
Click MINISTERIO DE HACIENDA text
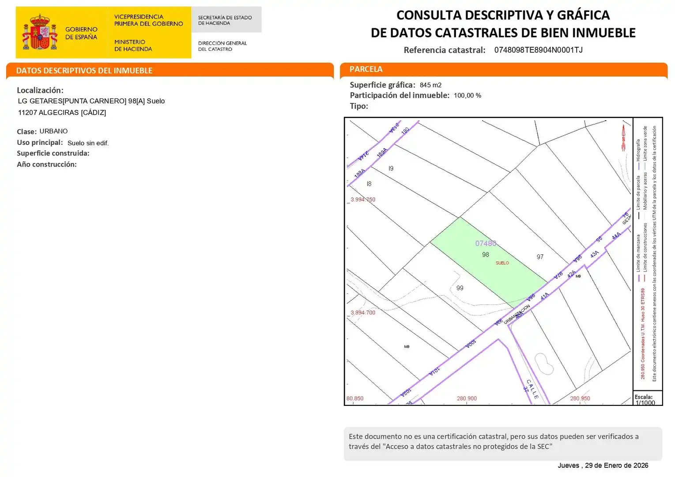pos(133,45)
